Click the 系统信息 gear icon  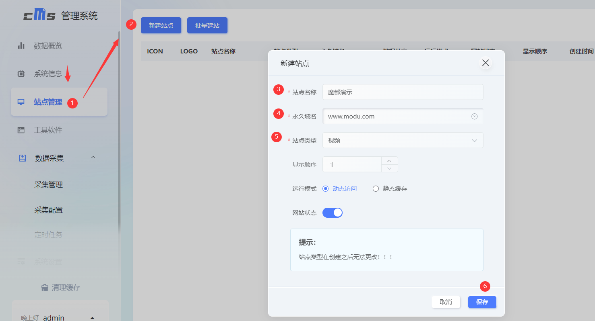click(21, 74)
